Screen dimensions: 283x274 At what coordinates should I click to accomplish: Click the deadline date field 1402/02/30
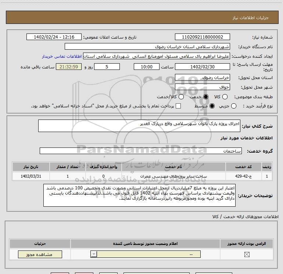pos(202,67)
